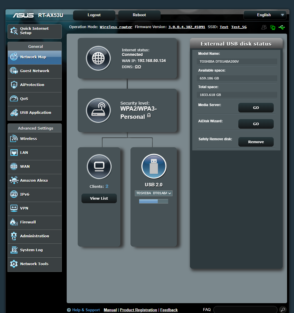Click the Firewall flame icon in sidebar

click(x=13, y=222)
